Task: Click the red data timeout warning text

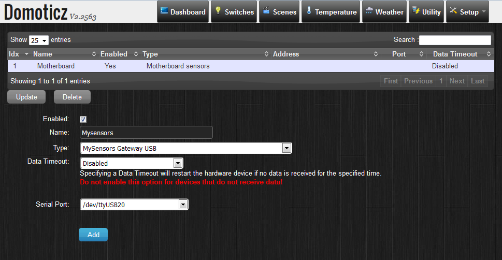Action: pos(181,182)
